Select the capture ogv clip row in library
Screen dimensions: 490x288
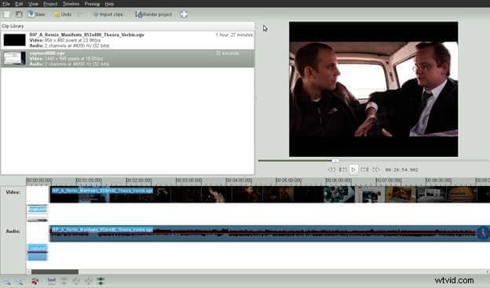coord(127,58)
